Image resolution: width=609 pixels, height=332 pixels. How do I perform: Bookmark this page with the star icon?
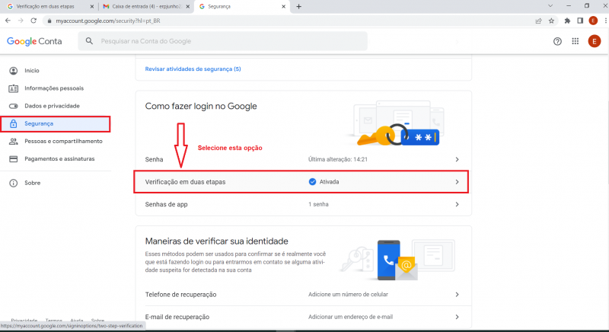point(551,21)
